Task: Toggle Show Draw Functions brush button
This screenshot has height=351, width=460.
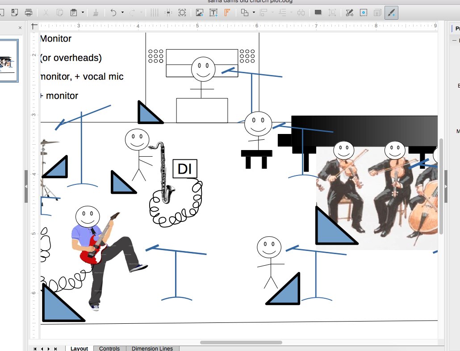Action: (391, 13)
